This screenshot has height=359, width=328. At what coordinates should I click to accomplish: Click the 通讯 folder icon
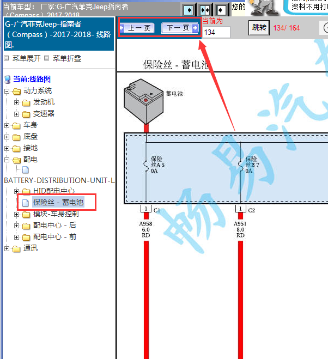pyautogui.click(x=16, y=249)
